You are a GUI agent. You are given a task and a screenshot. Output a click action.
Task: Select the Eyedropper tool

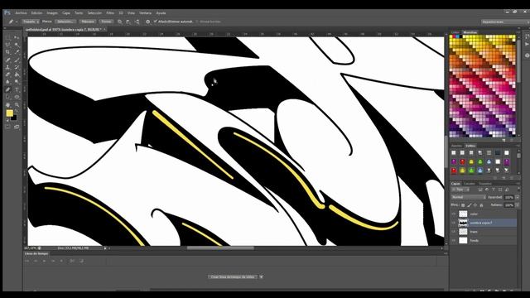point(17,52)
